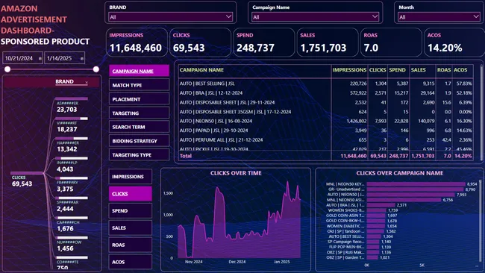Click the MNL | NEON50 KEY bar with 8,954 clicks
The height and width of the screenshot is (273, 485).
416,184
